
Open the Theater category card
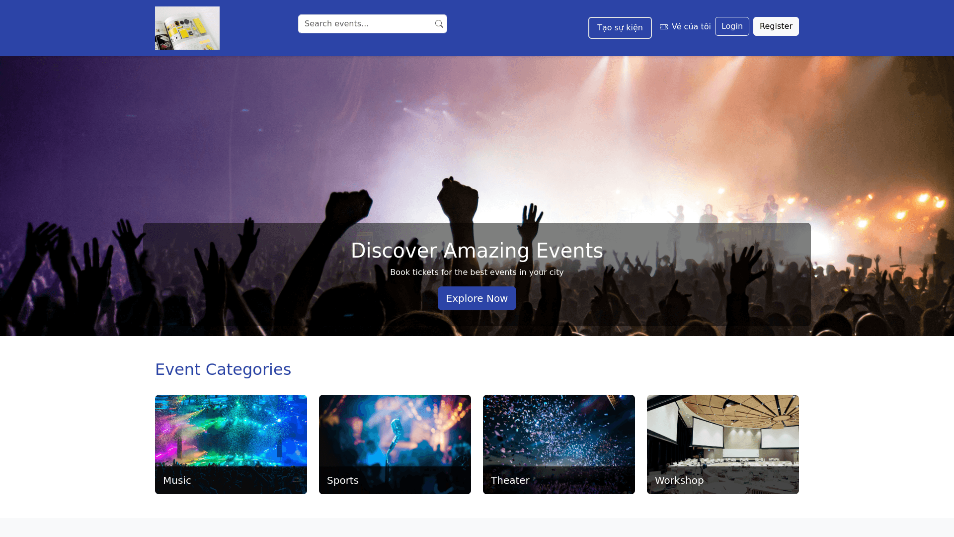tap(559, 445)
